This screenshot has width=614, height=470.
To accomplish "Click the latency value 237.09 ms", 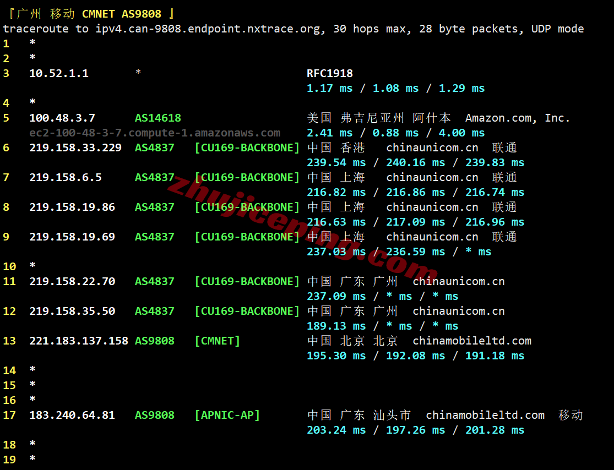I will 336,297.
